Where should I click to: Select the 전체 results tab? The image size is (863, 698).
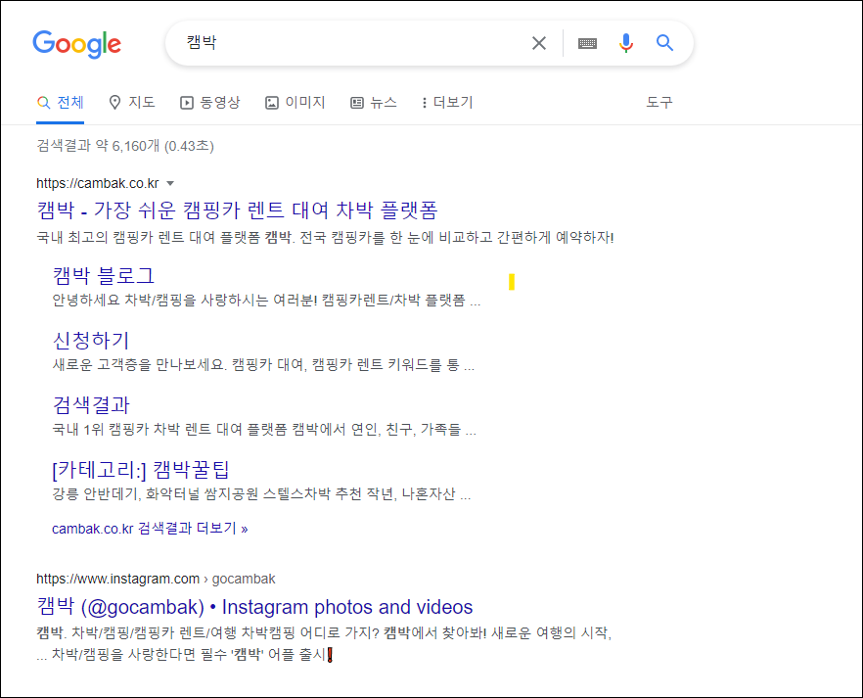pos(60,103)
